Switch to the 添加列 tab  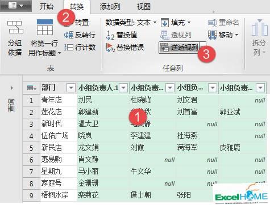tap(110, 7)
